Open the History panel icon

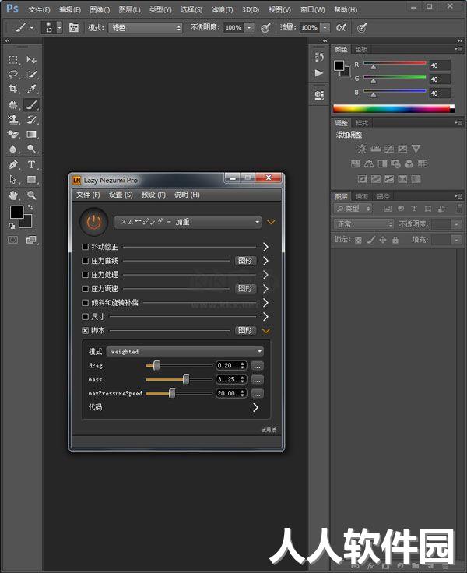tap(319, 57)
